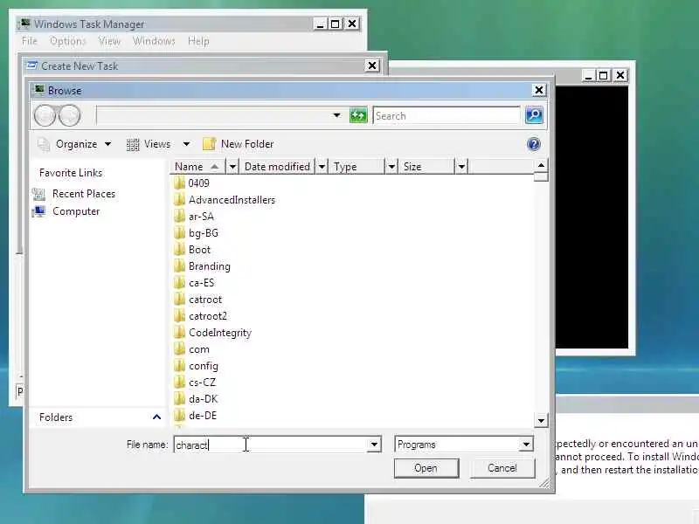Expand the Views dropdown arrow
The width and height of the screenshot is (699, 524).
pyautogui.click(x=186, y=144)
